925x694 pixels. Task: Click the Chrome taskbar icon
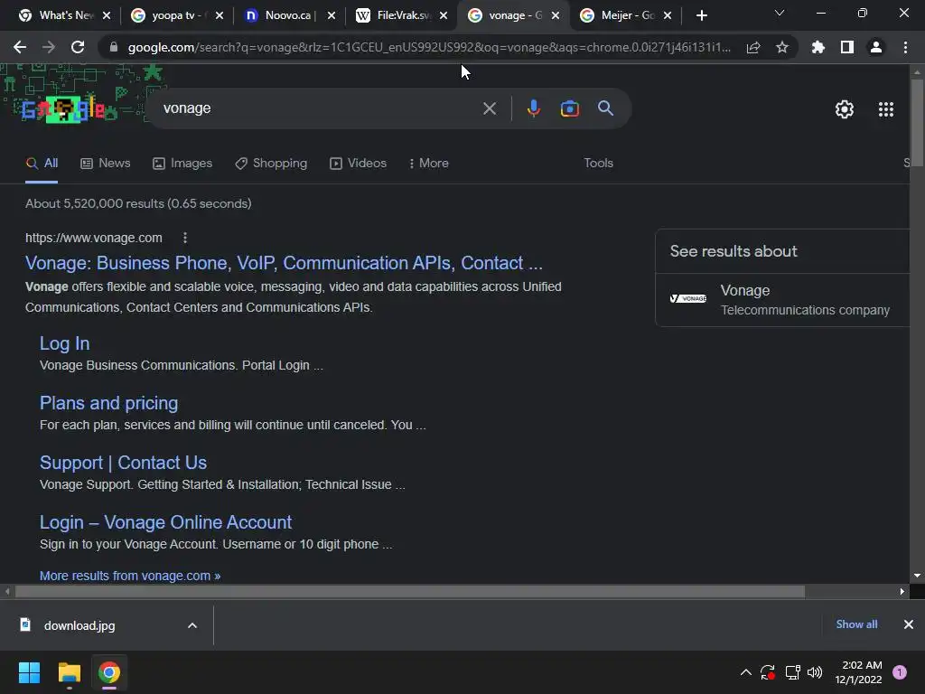(109, 672)
